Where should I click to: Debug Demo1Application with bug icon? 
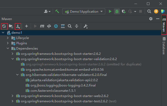117,11
